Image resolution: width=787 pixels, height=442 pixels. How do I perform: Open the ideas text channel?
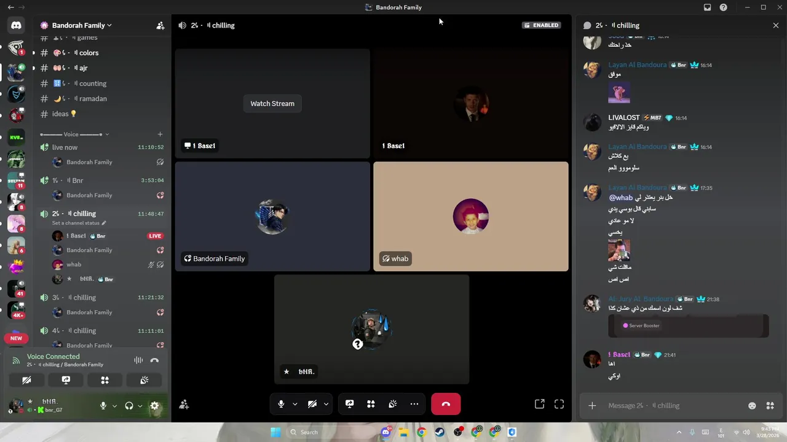tap(102, 114)
